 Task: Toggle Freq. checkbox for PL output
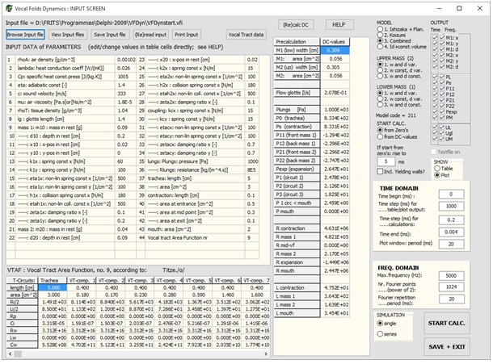(442, 77)
